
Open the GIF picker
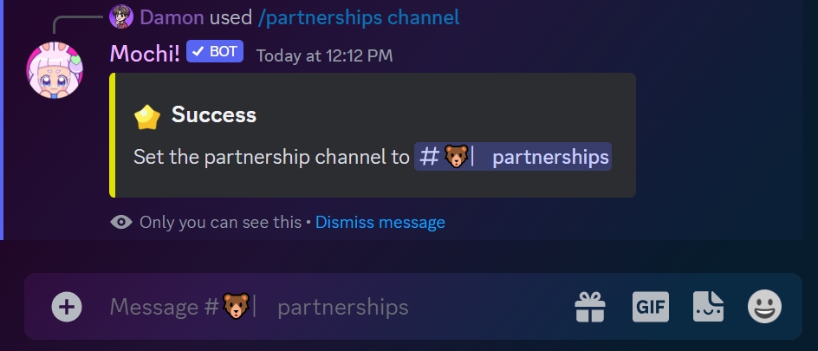pos(651,307)
